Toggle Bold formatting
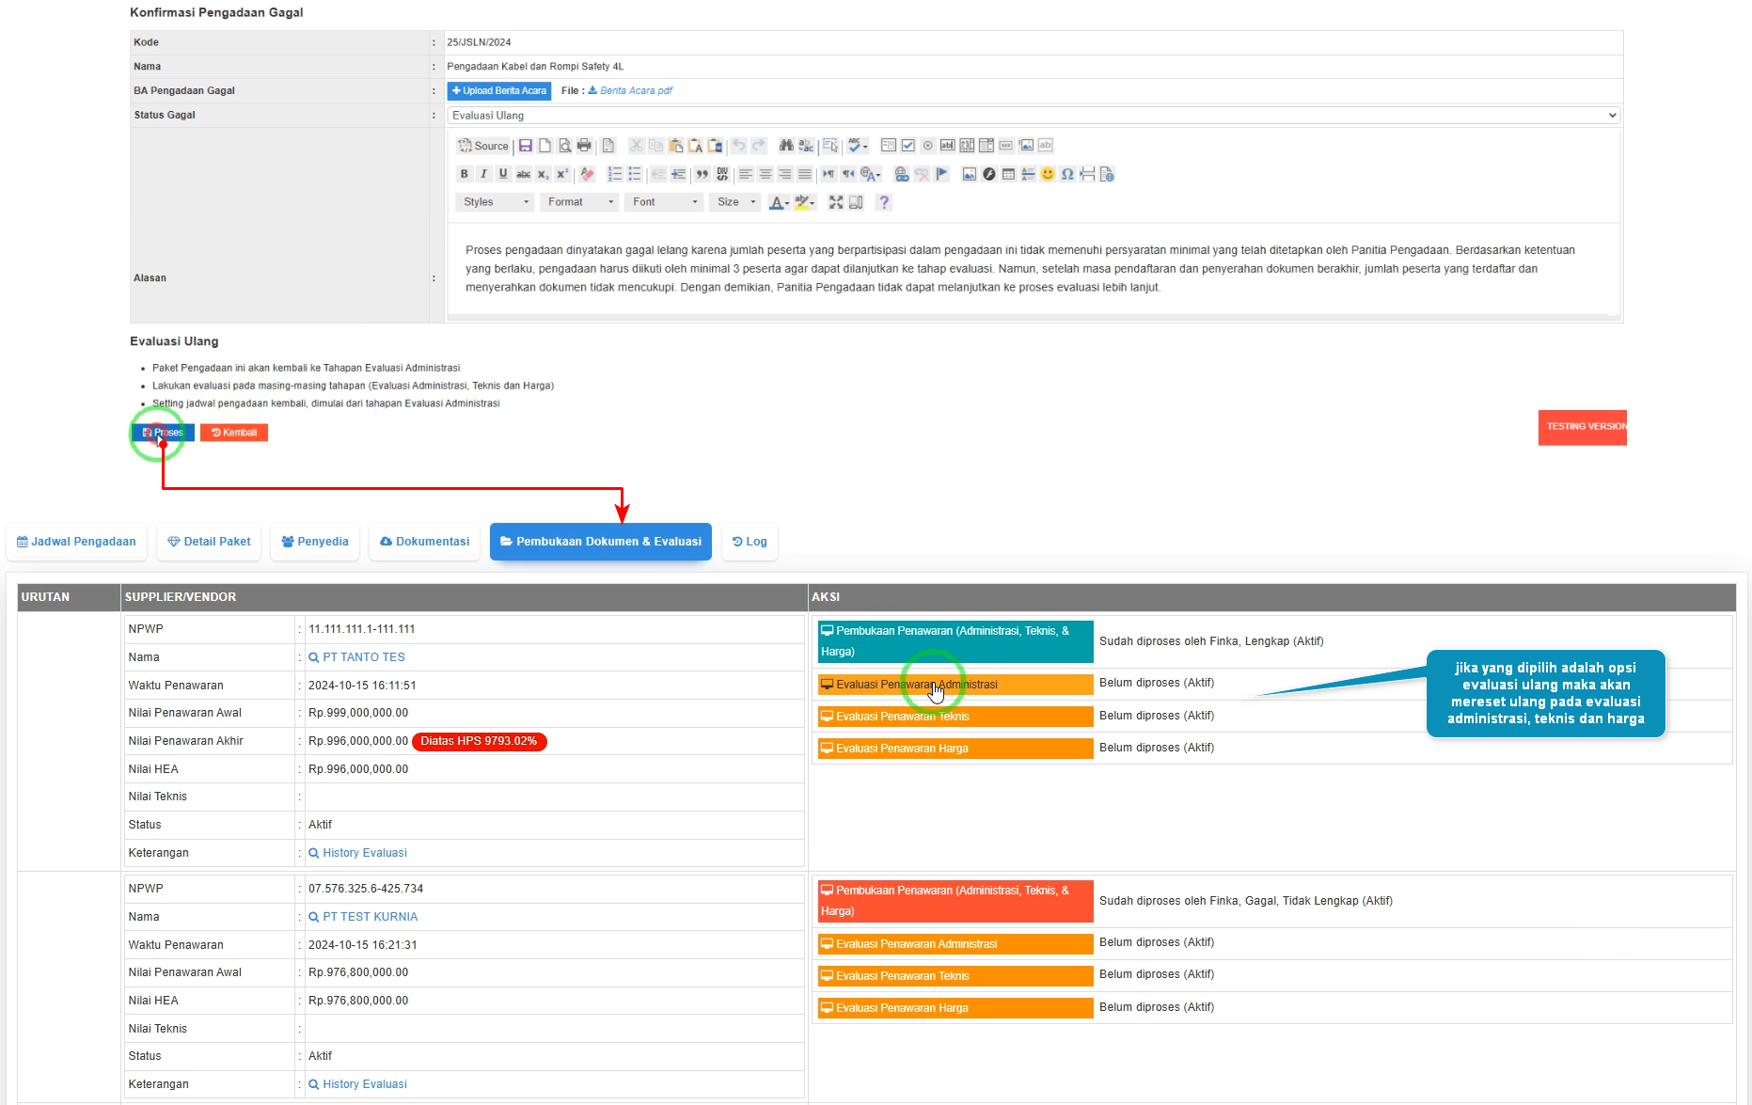The height and width of the screenshot is (1105, 1752). 464,174
